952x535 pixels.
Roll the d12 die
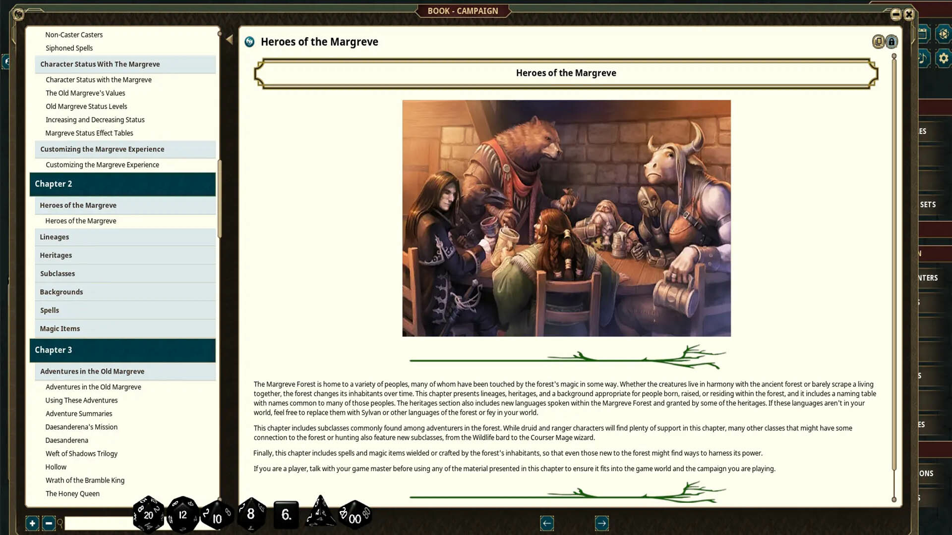coord(182,514)
